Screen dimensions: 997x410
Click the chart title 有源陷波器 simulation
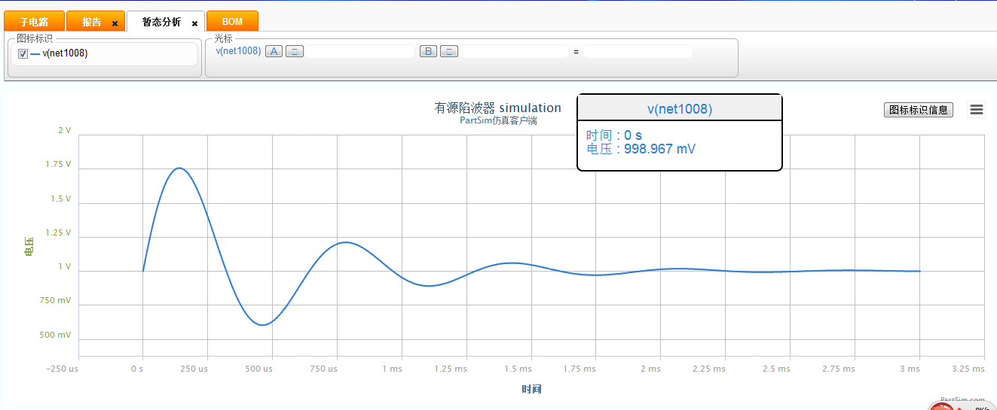click(x=497, y=108)
